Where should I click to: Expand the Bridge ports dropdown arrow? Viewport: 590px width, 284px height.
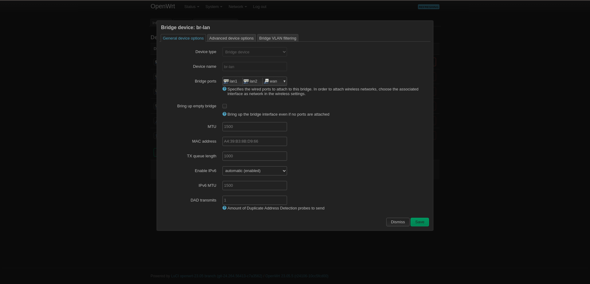click(x=284, y=81)
